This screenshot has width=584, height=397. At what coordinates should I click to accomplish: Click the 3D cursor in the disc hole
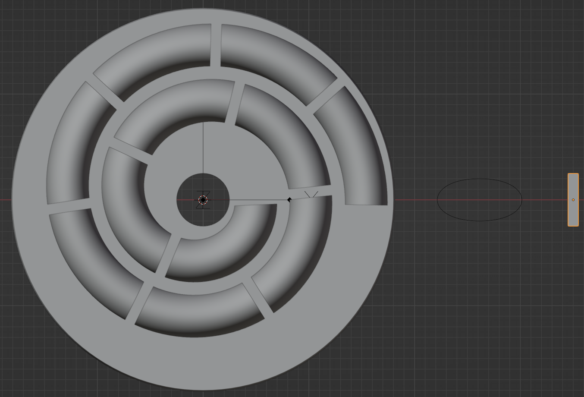(x=203, y=200)
